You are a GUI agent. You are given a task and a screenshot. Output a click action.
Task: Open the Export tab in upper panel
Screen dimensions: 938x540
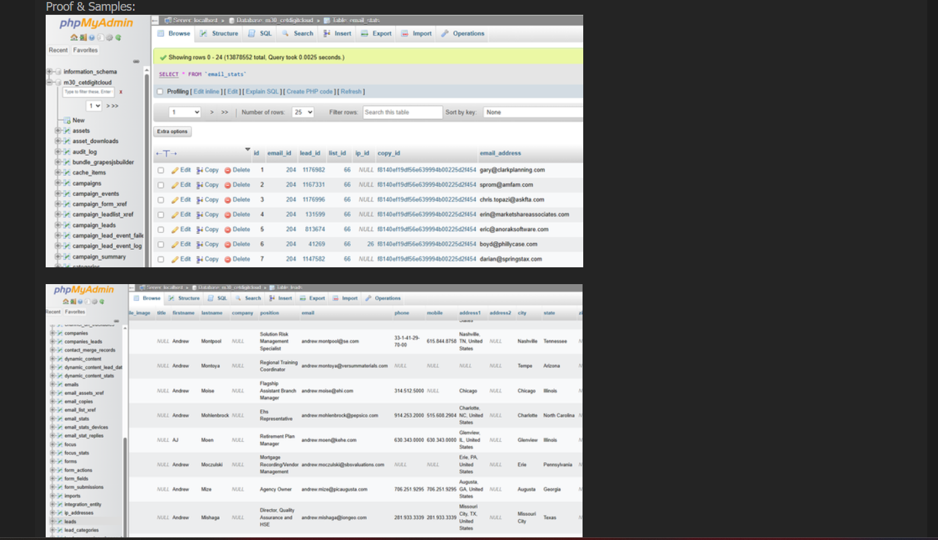pyautogui.click(x=376, y=34)
